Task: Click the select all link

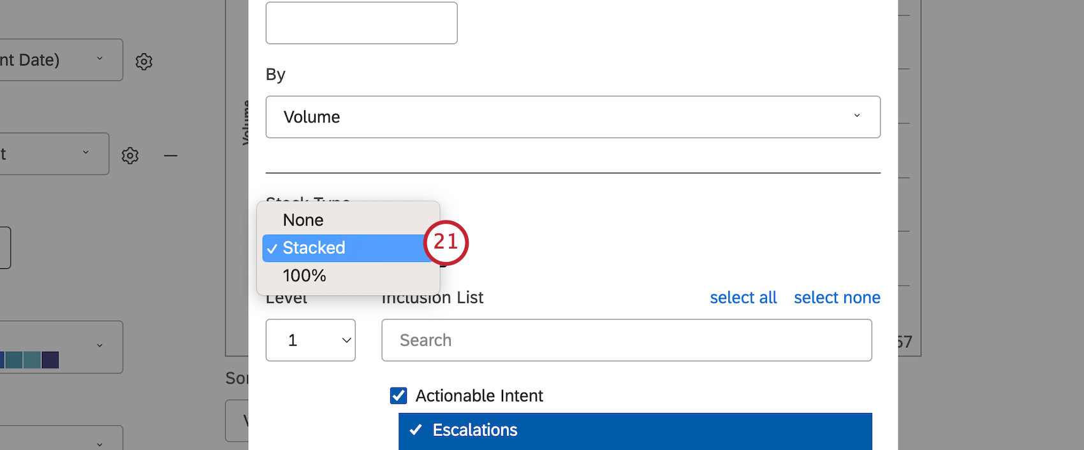Action: coord(743,298)
